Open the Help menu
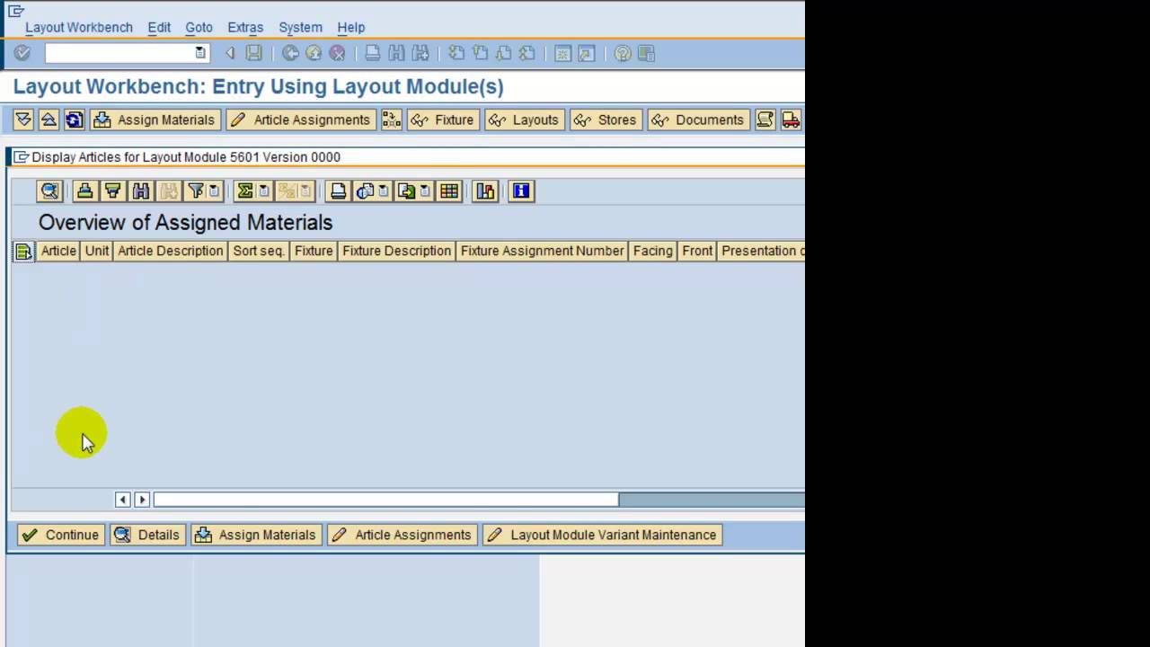Image resolution: width=1150 pixels, height=647 pixels. click(351, 27)
